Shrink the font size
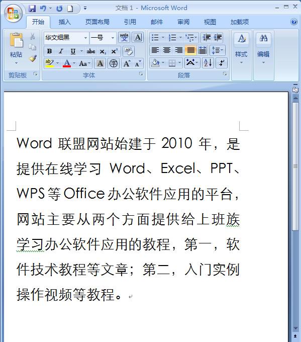Screen dimensions: 301x342 pos(138,63)
